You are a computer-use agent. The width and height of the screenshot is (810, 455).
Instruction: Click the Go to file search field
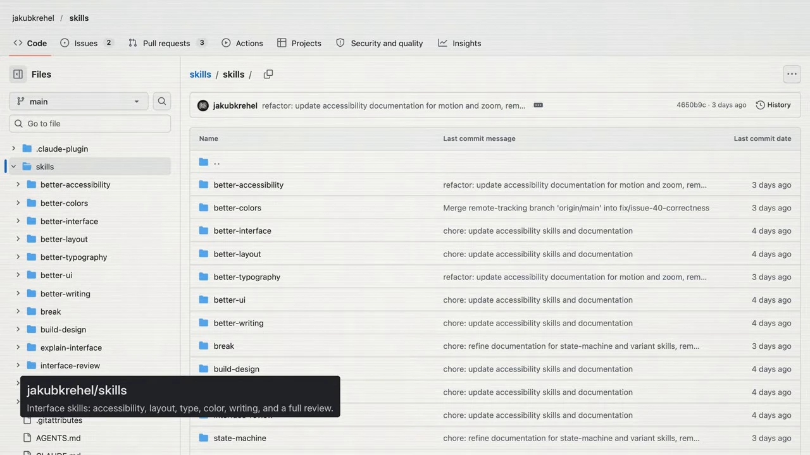coord(90,124)
